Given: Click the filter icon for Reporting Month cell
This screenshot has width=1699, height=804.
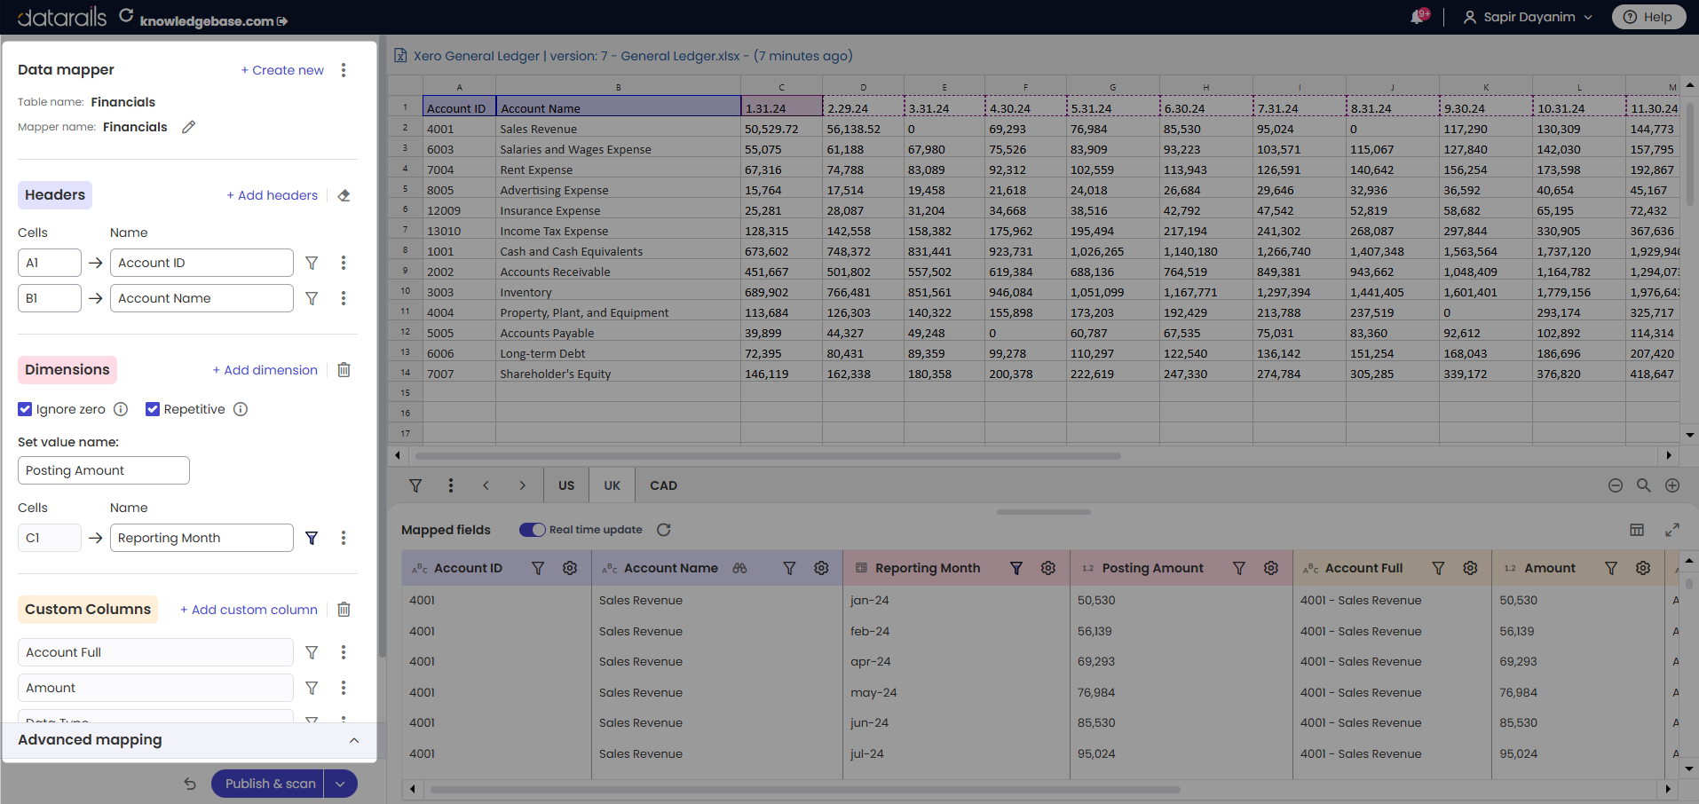Looking at the screenshot, I should click(312, 538).
